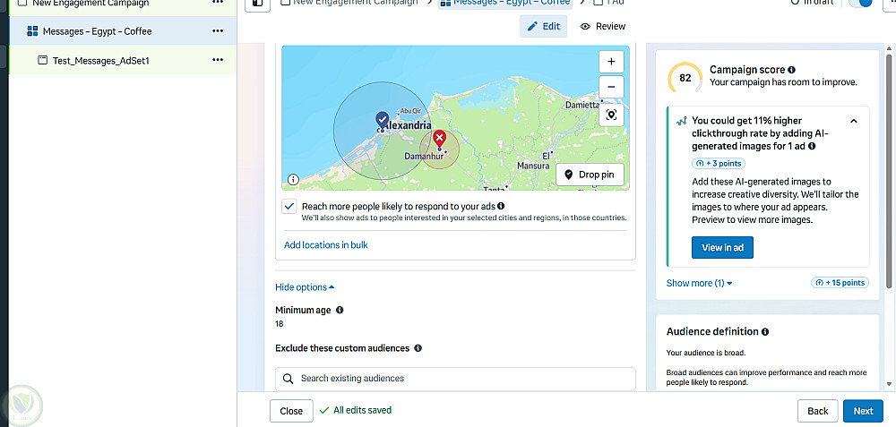Open options menu for Test_Messages_AdSet1
This screenshot has width=896, height=427.
tap(218, 59)
